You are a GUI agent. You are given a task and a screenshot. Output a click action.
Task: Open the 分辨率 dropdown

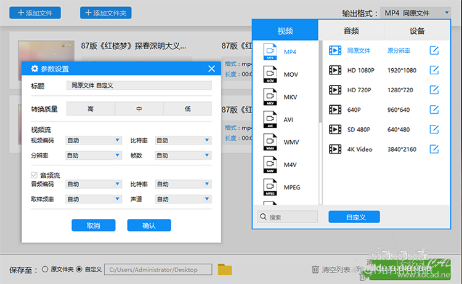click(x=94, y=156)
